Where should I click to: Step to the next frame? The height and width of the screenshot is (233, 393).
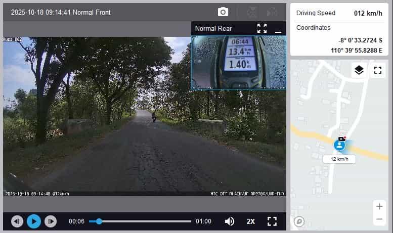click(x=51, y=221)
